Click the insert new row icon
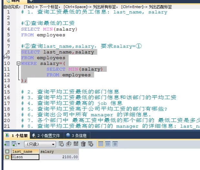Image resolution: width=200 pixels, height=170 pixels. click(x=61, y=144)
